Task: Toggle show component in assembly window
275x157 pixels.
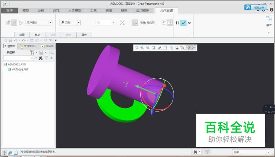Action: pos(170,23)
